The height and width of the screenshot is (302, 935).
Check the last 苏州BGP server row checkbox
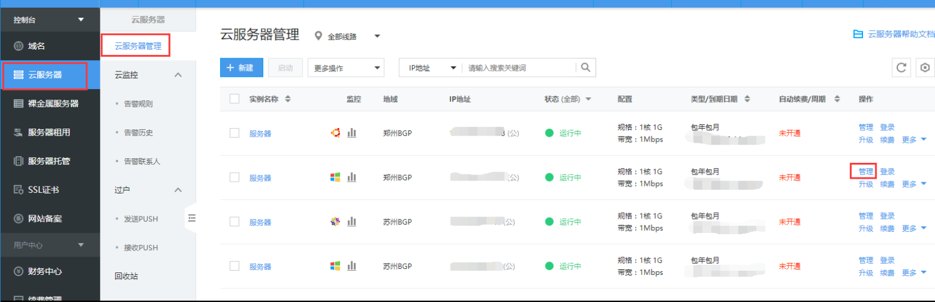tap(234, 266)
